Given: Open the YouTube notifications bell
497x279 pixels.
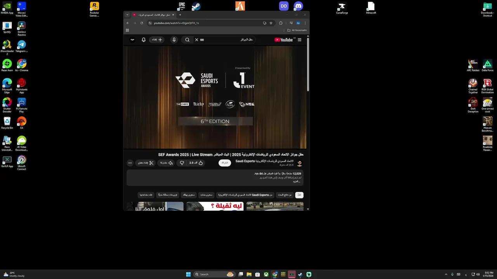Looking at the screenshot, I should (x=144, y=40).
